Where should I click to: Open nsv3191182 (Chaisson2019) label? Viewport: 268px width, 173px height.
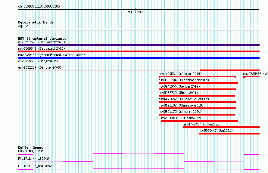point(181,105)
